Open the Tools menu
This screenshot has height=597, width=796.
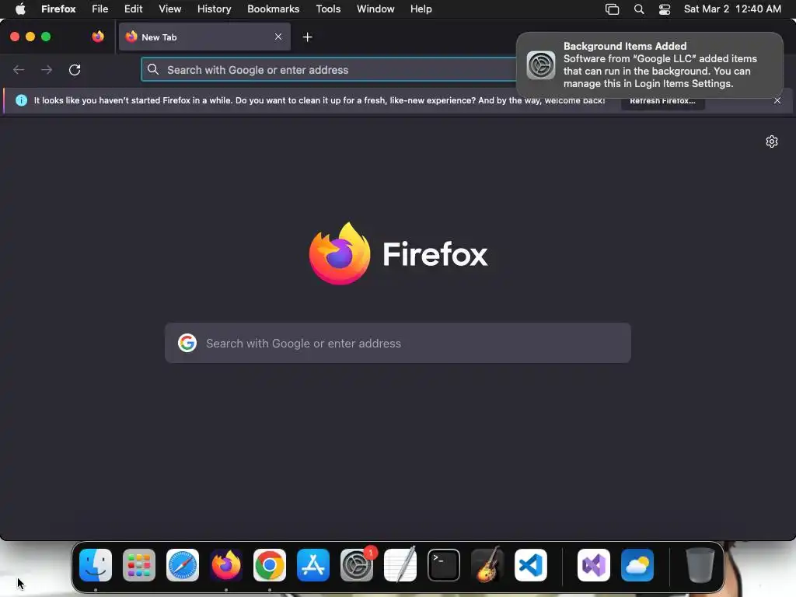(328, 9)
